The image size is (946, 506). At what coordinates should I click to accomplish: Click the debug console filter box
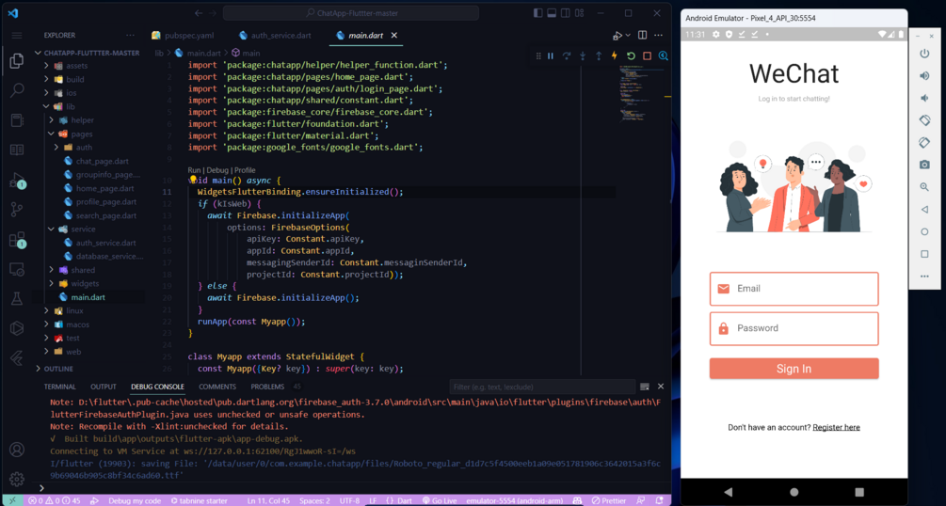point(542,387)
